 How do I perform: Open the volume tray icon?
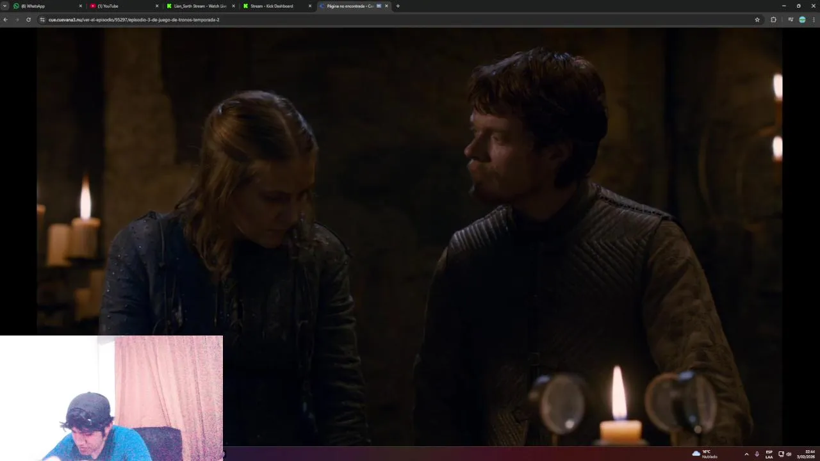(x=789, y=454)
